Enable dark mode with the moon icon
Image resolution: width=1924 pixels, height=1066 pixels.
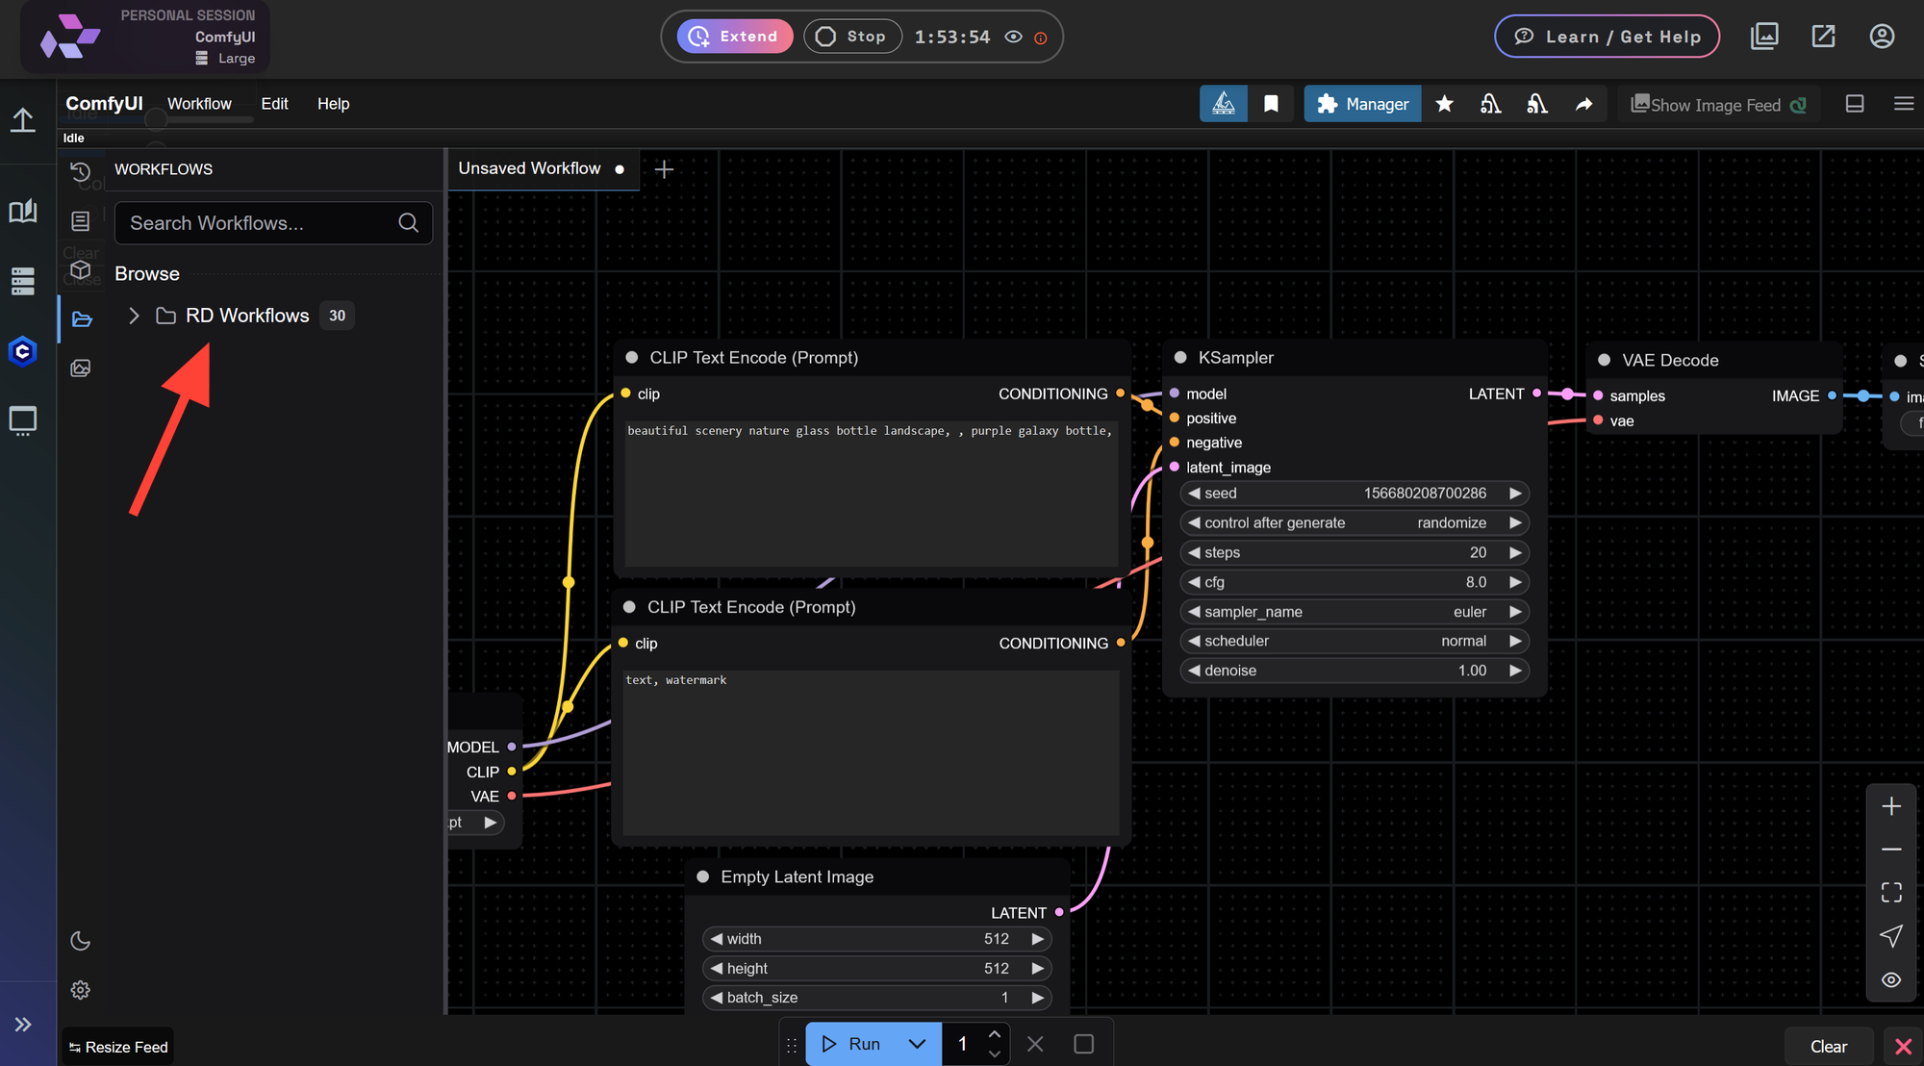tap(81, 940)
